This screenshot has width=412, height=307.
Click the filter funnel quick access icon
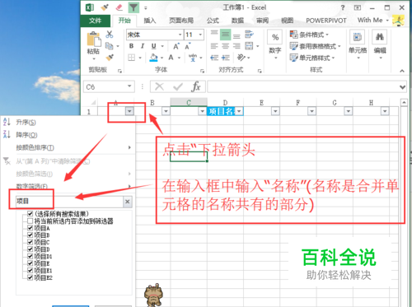133,7
